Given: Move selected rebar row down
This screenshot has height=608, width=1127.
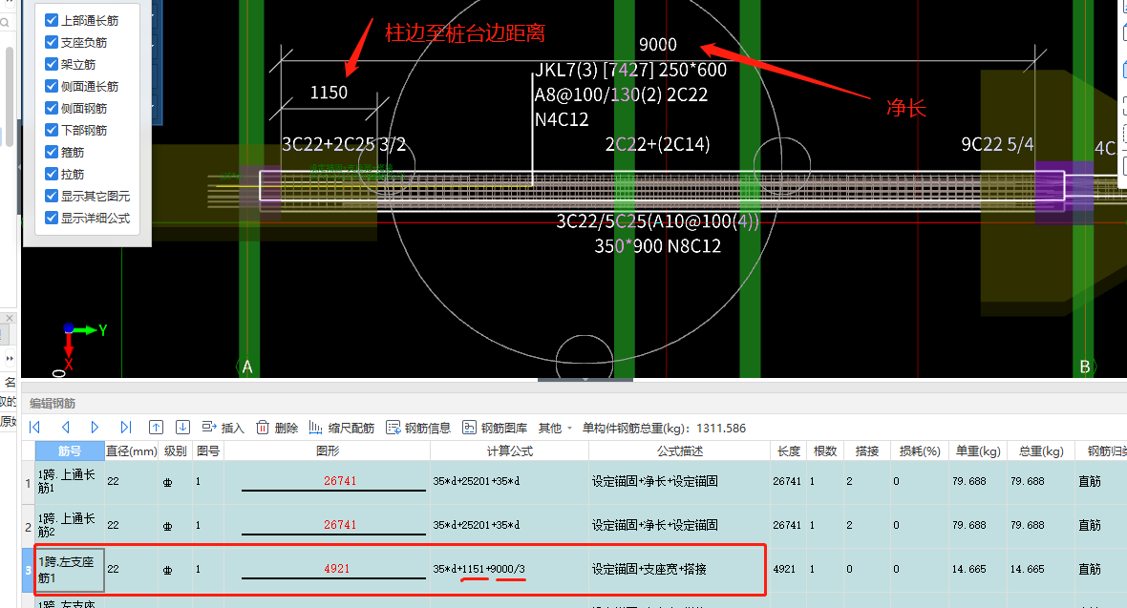Looking at the screenshot, I should pos(182,428).
